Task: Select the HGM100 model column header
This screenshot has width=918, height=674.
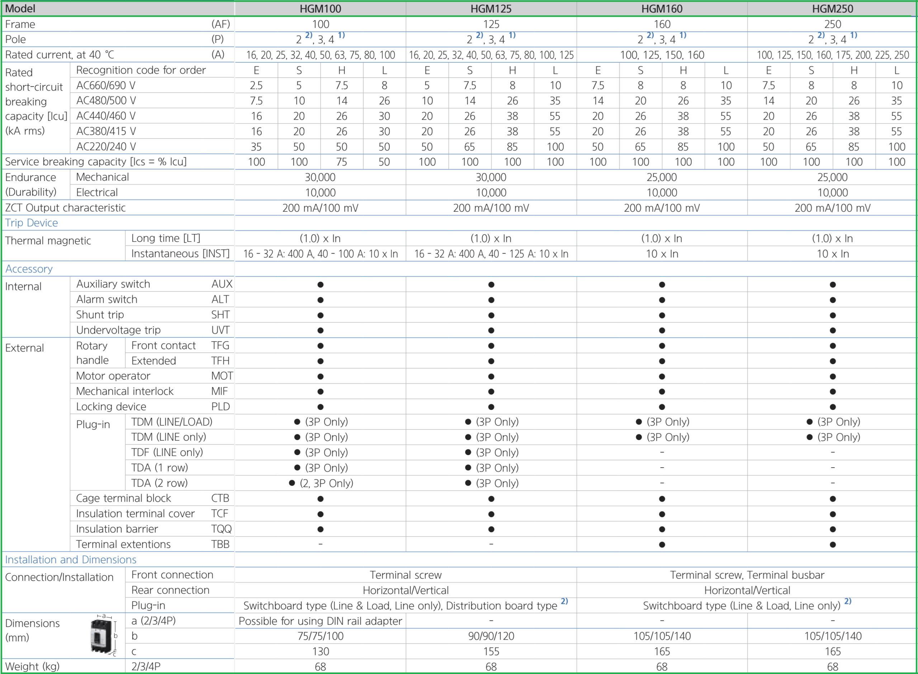Action: tap(321, 9)
